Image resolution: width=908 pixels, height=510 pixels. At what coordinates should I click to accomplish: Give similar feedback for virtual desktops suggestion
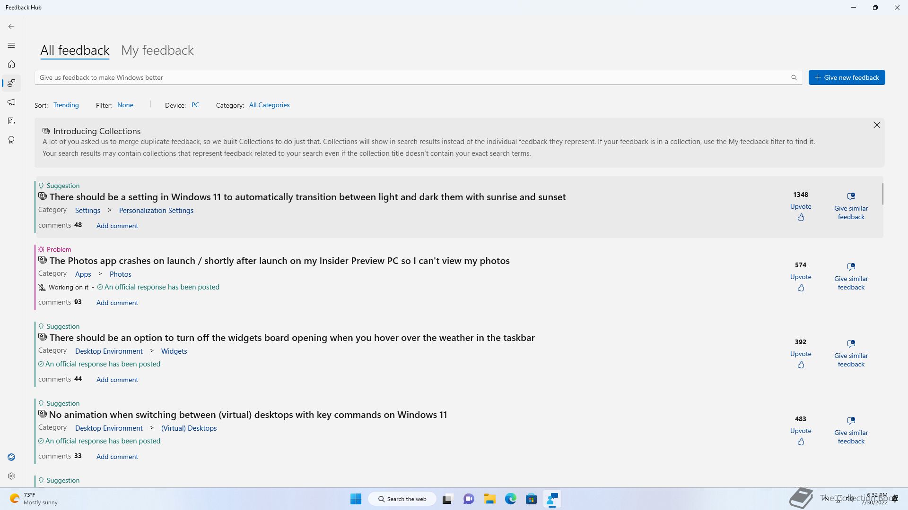[851, 431]
